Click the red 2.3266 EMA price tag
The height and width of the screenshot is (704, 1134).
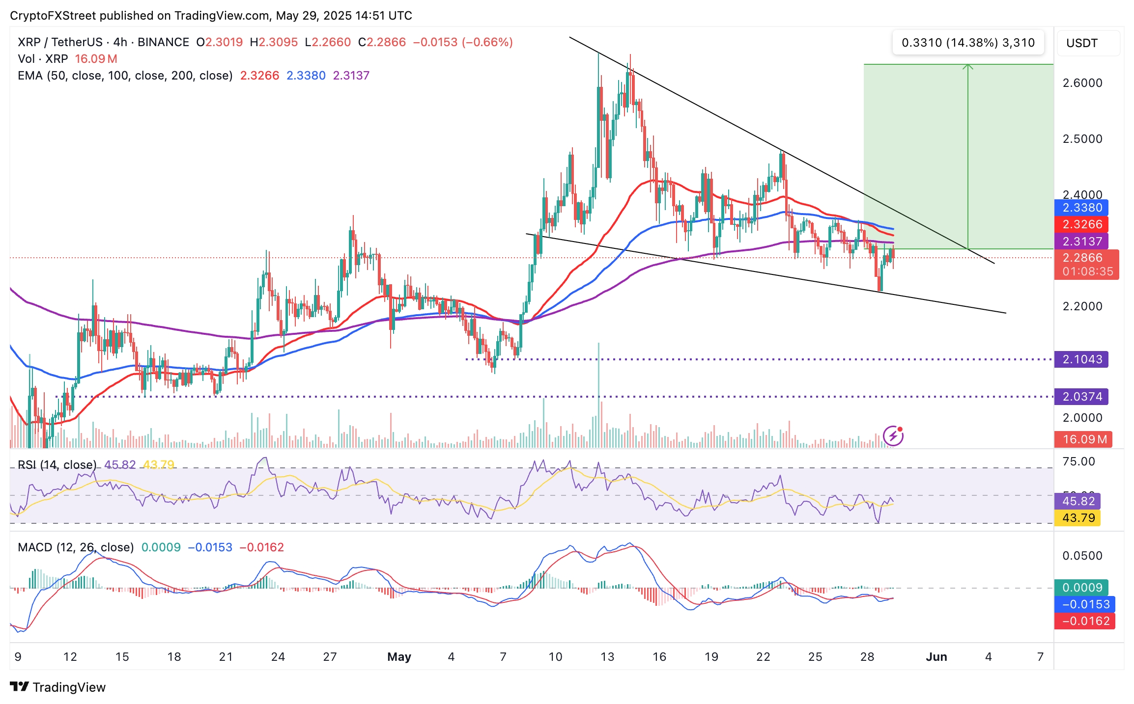point(1081,224)
